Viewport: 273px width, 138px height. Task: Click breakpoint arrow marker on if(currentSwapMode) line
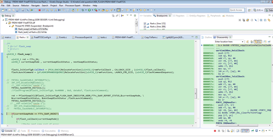point(2,114)
